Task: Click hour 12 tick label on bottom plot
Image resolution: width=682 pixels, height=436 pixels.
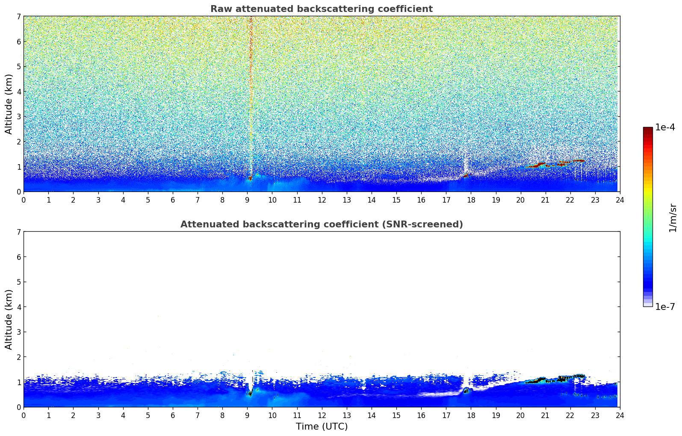Action: point(322,415)
